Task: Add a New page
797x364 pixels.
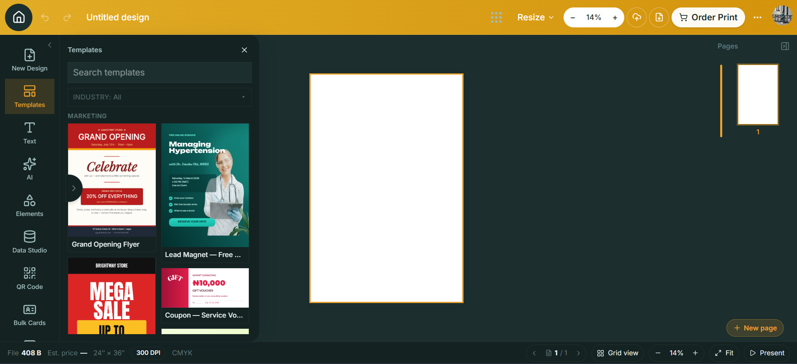Action: point(755,328)
